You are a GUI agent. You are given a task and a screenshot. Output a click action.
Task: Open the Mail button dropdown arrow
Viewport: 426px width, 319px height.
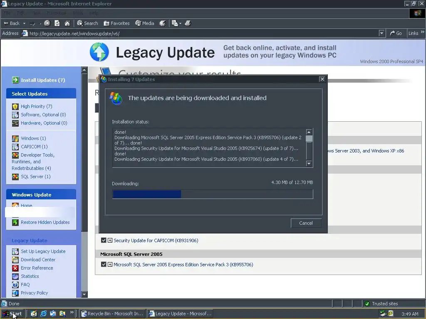[x=181, y=24]
